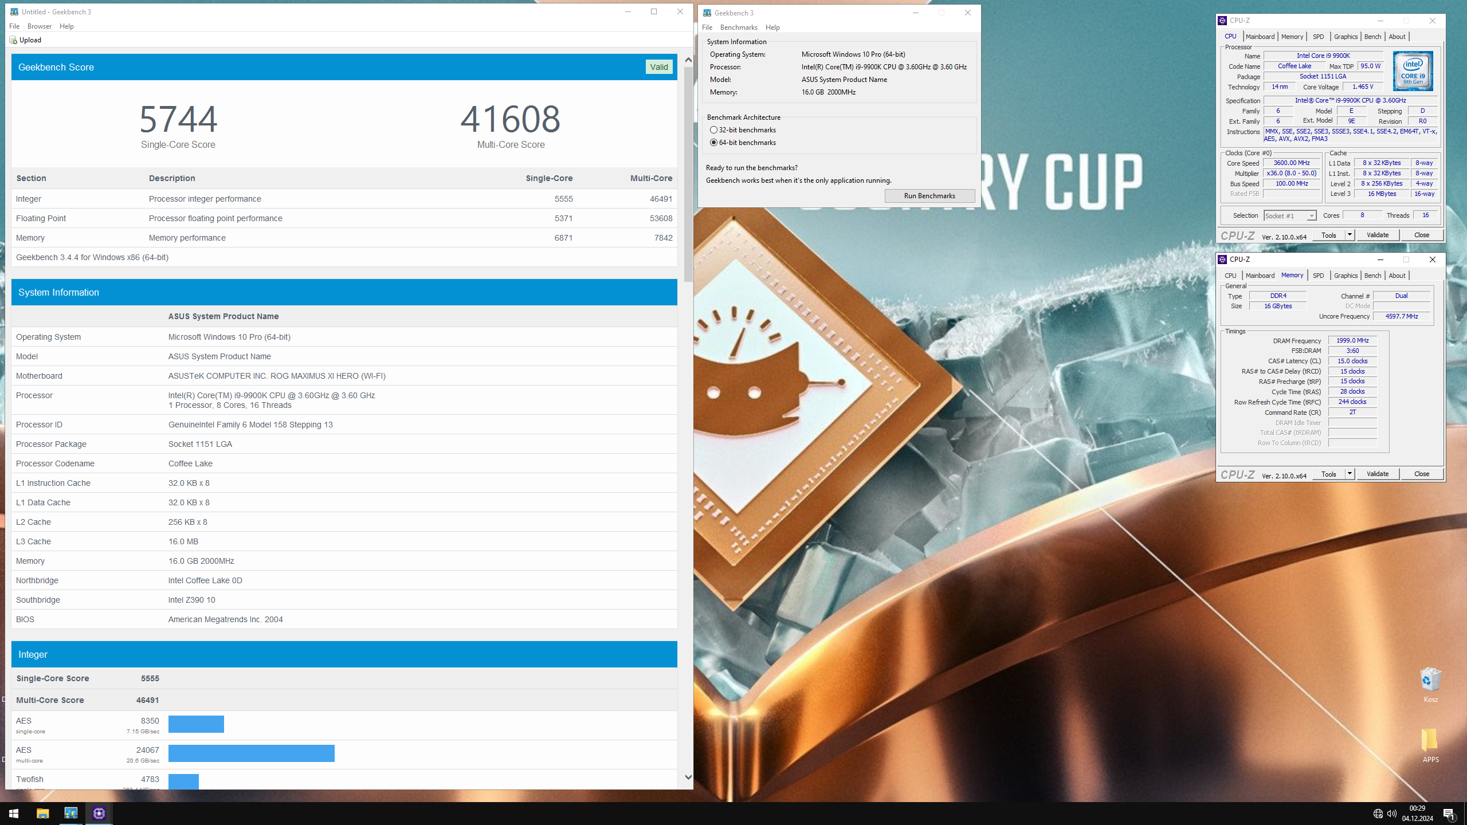Open the notification center icon
The width and height of the screenshot is (1467, 825).
pos(1449,814)
